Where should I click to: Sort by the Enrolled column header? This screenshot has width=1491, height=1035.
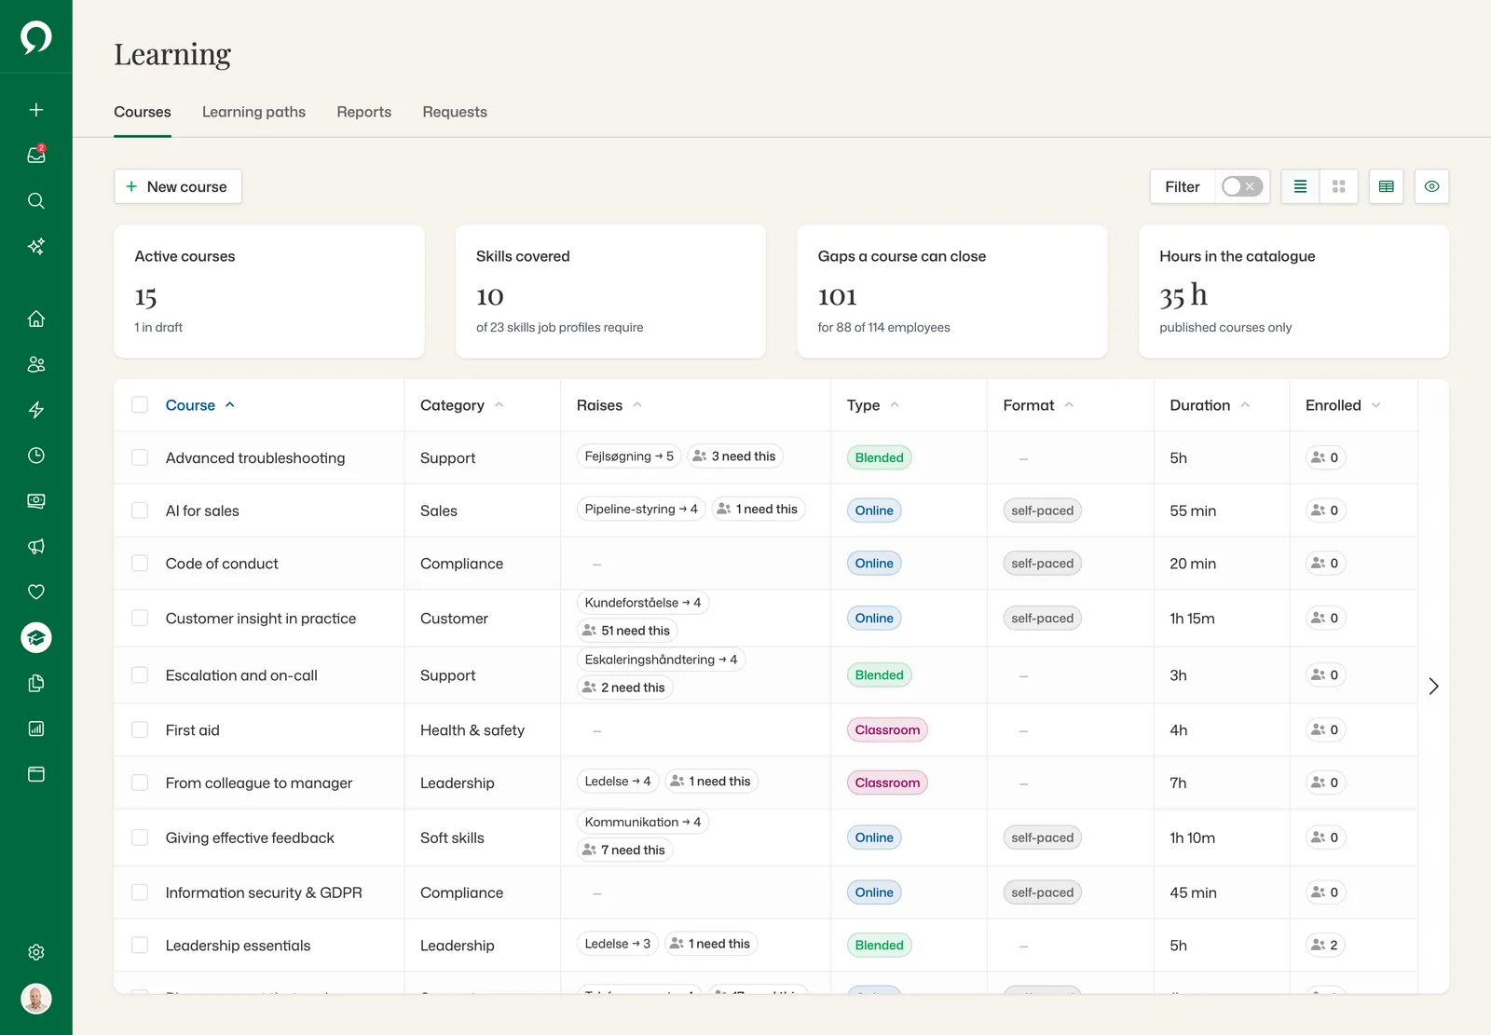coord(1343,405)
